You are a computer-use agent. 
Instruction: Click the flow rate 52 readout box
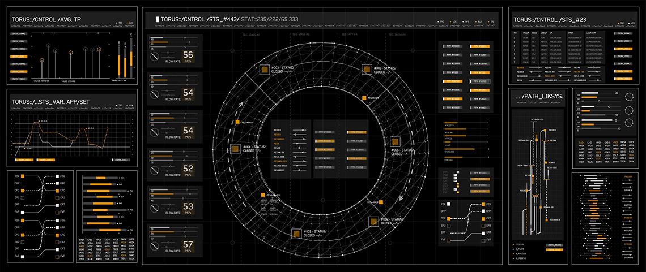pos(188,169)
